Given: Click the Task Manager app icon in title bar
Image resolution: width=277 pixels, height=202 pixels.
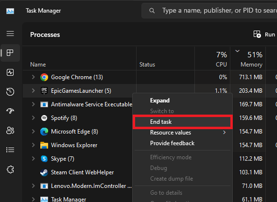Looking at the screenshot, I should [10, 11].
